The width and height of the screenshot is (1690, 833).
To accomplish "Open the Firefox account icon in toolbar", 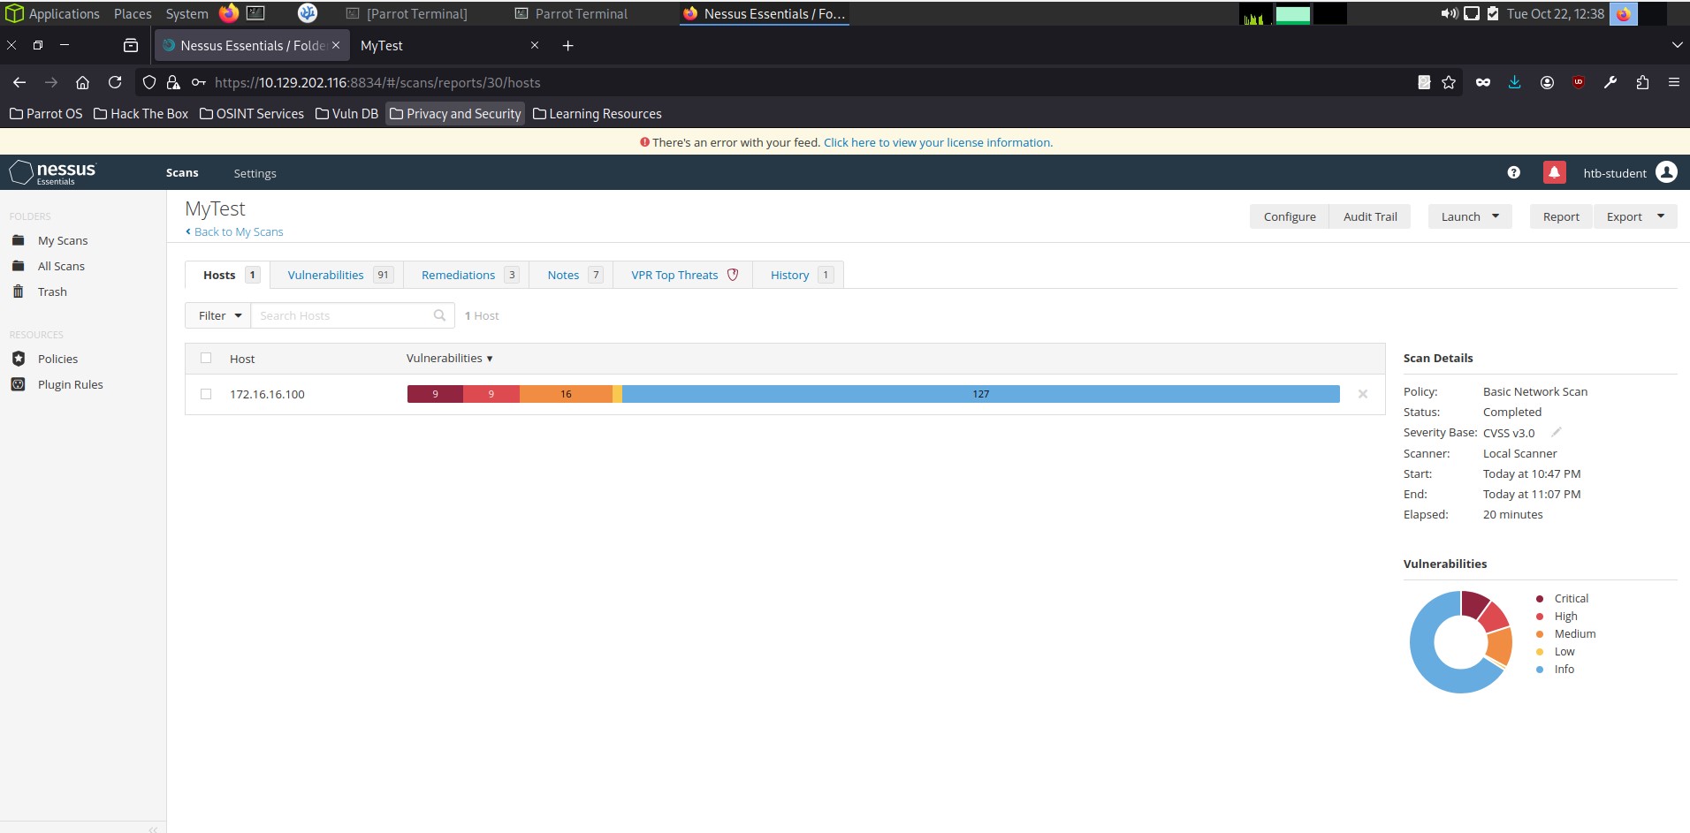I will (x=1547, y=82).
